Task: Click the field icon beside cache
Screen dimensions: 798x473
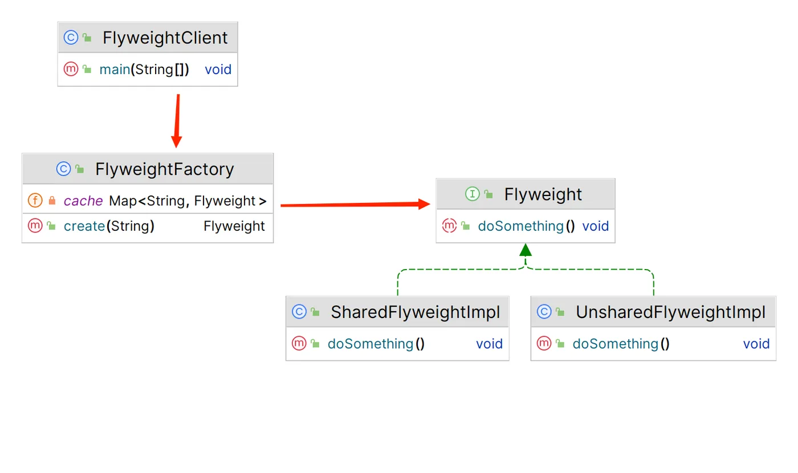Action: [x=35, y=201]
